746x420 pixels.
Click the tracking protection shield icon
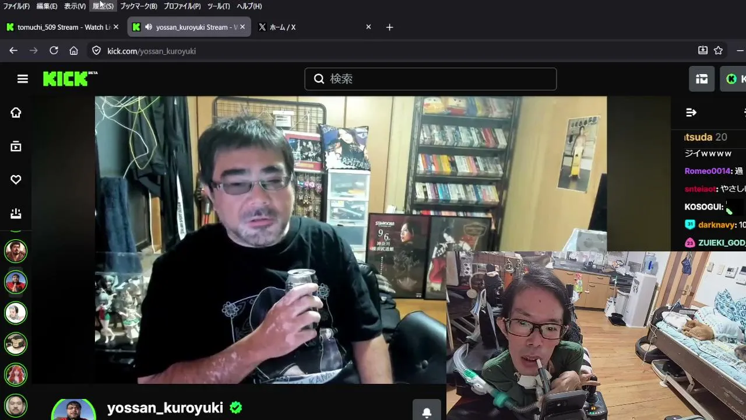tap(97, 51)
